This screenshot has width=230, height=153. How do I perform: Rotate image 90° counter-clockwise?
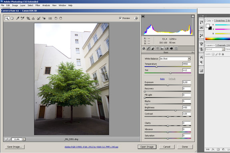[56, 18]
